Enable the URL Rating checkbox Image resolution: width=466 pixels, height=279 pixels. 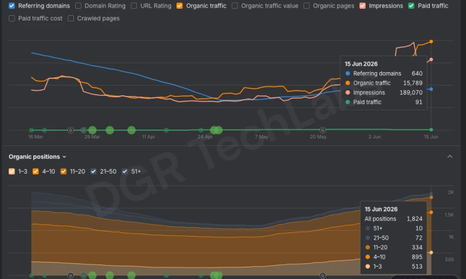(x=134, y=6)
